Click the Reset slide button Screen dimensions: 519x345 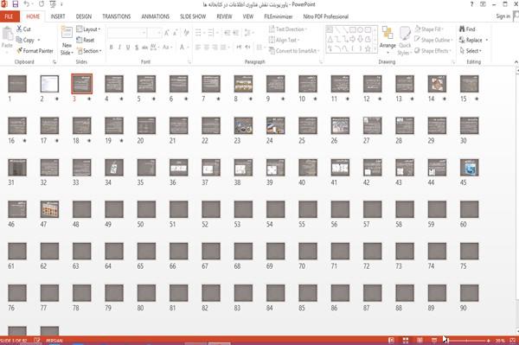[x=86, y=40]
